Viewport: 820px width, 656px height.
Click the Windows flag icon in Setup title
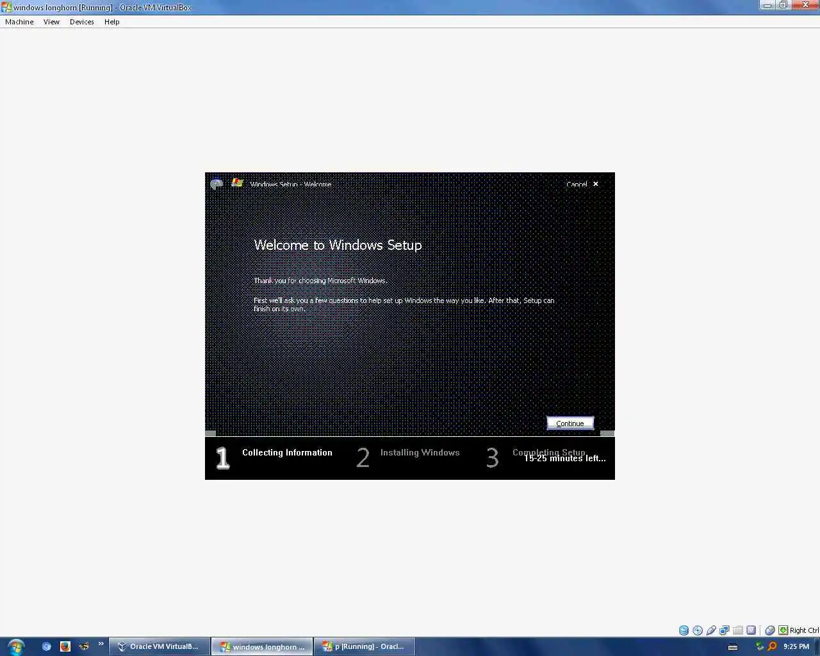click(x=237, y=183)
